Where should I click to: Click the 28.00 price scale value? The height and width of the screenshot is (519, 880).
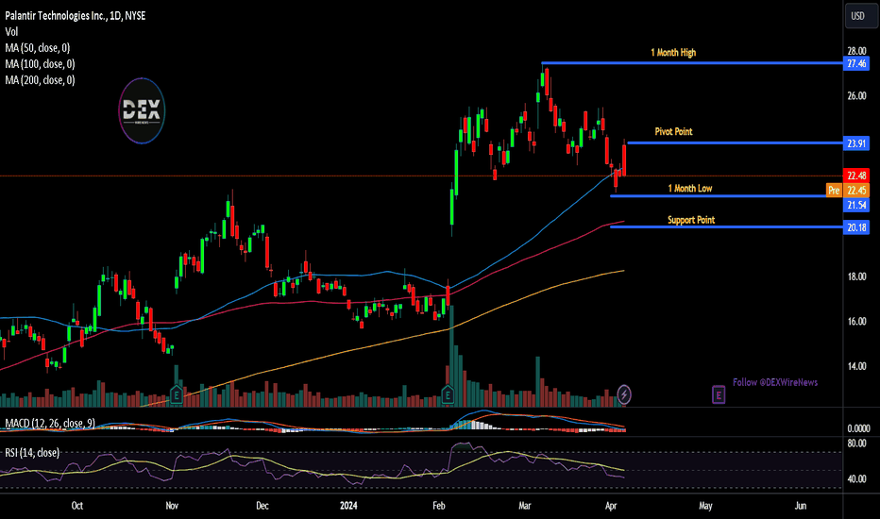(x=856, y=51)
